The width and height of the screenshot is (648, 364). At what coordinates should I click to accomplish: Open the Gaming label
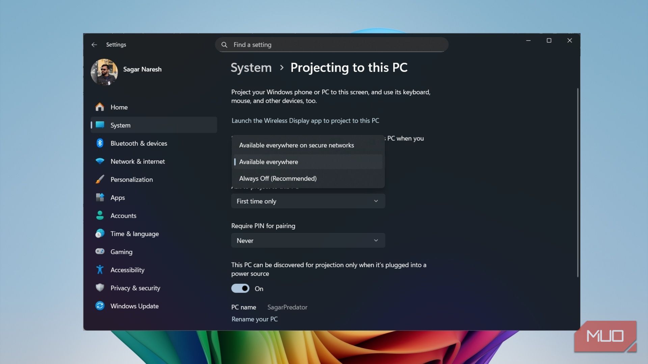[x=121, y=252]
